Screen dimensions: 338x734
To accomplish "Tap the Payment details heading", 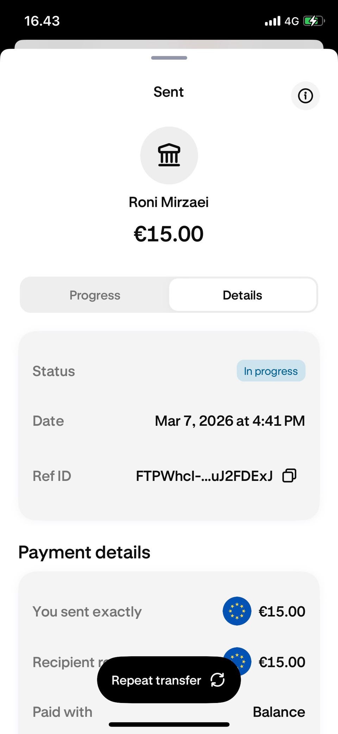I will pos(84,552).
